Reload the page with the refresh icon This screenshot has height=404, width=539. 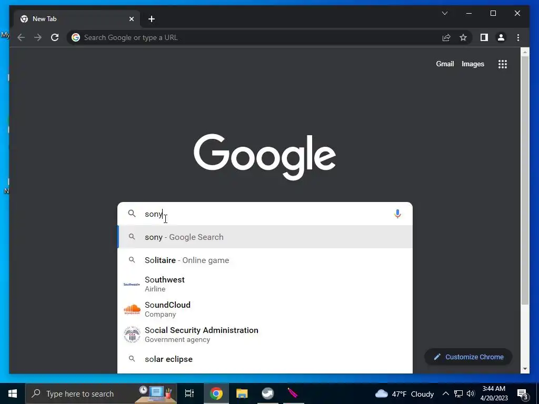point(55,37)
